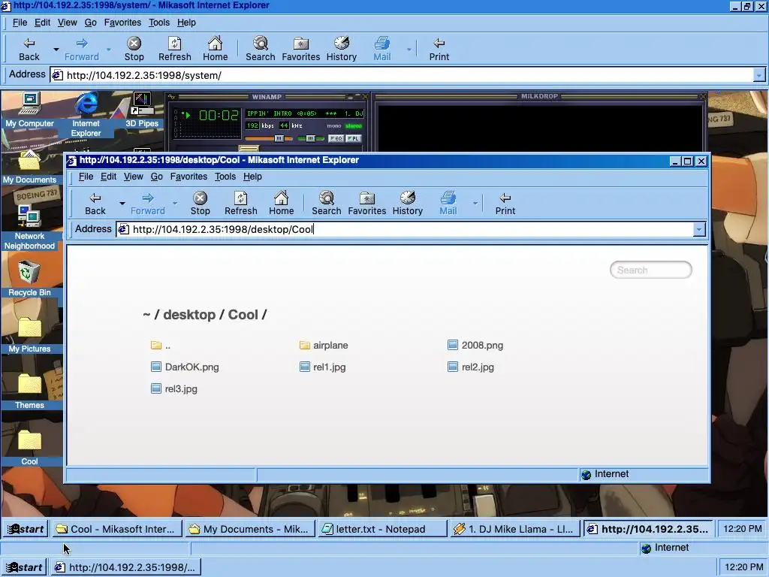Expand address bar dropdown in outer system browser
769x577 pixels.
[758, 76]
